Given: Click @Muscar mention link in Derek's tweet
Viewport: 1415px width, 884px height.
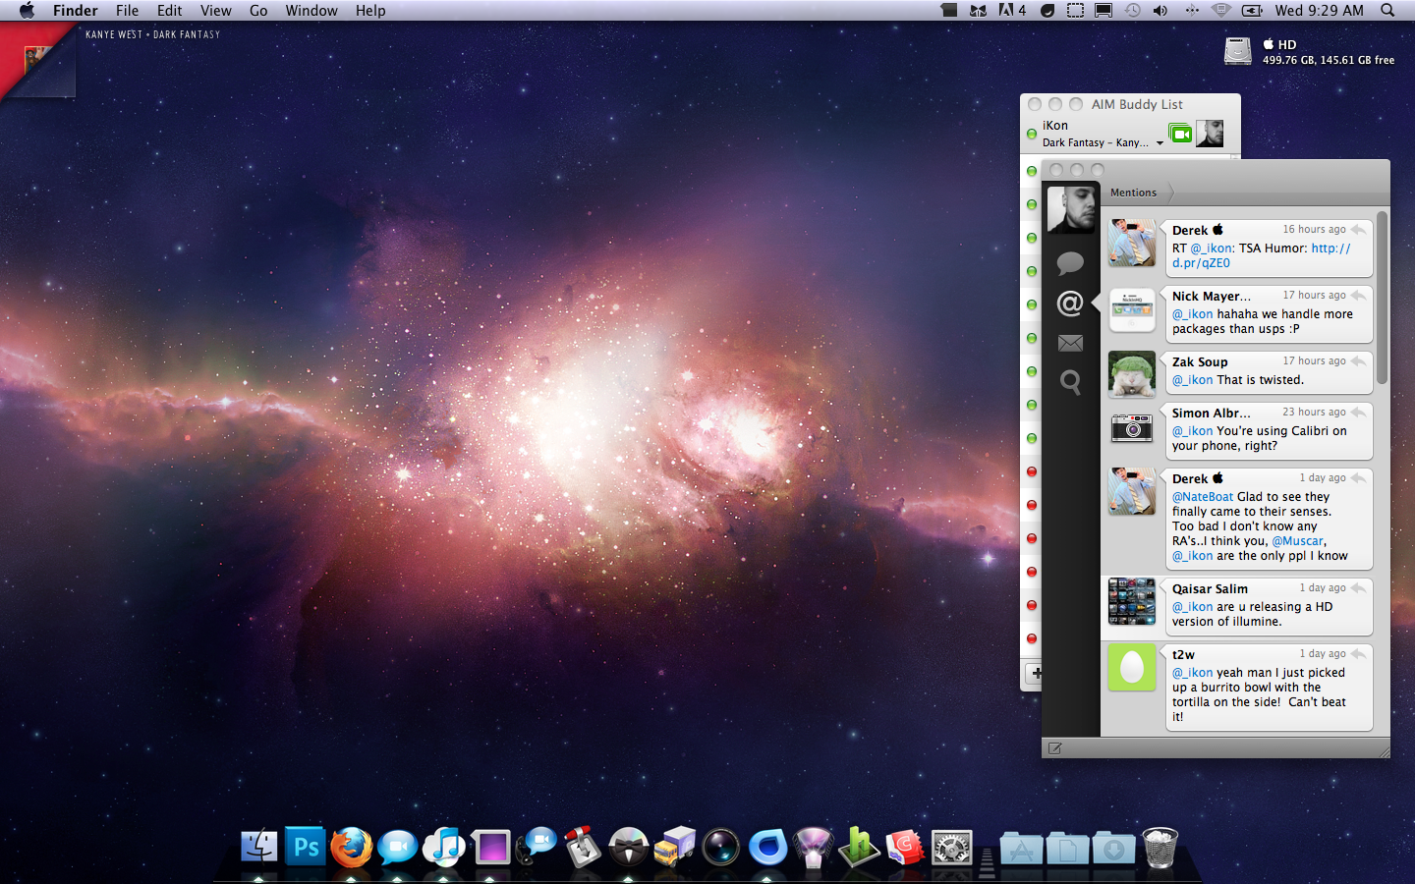Looking at the screenshot, I should click(x=1298, y=541).
